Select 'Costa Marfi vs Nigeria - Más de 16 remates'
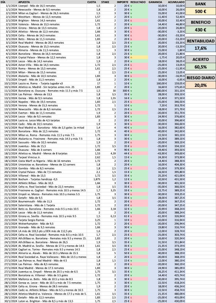Image resolution: width=216 pixels, height=303 pixels. pyautogui.click(x=52, y=161)
